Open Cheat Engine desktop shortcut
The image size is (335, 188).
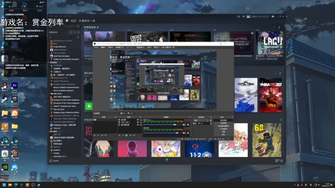click(x=15, y=142)
